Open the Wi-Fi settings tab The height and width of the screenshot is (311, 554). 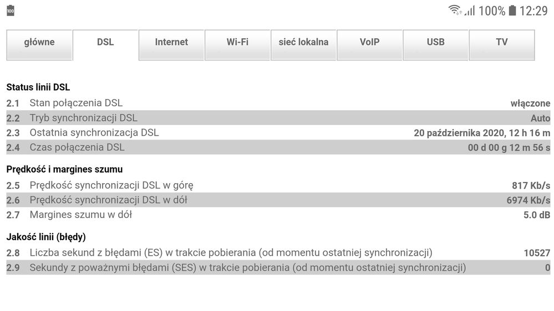pos(237,43)
